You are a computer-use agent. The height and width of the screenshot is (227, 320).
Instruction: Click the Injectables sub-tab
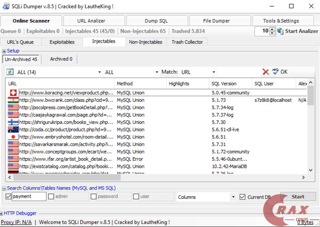[104, 41]
